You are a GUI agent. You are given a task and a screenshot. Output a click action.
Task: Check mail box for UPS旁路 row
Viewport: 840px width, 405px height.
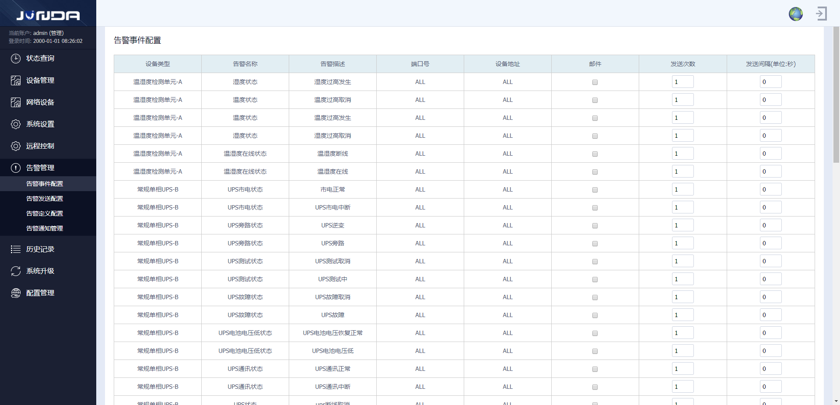click(595, 244)
